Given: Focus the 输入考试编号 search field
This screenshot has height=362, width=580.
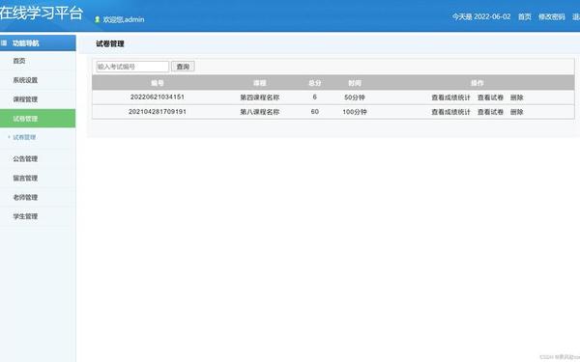Looking at the screenshot, I should [x=132, y=67].
